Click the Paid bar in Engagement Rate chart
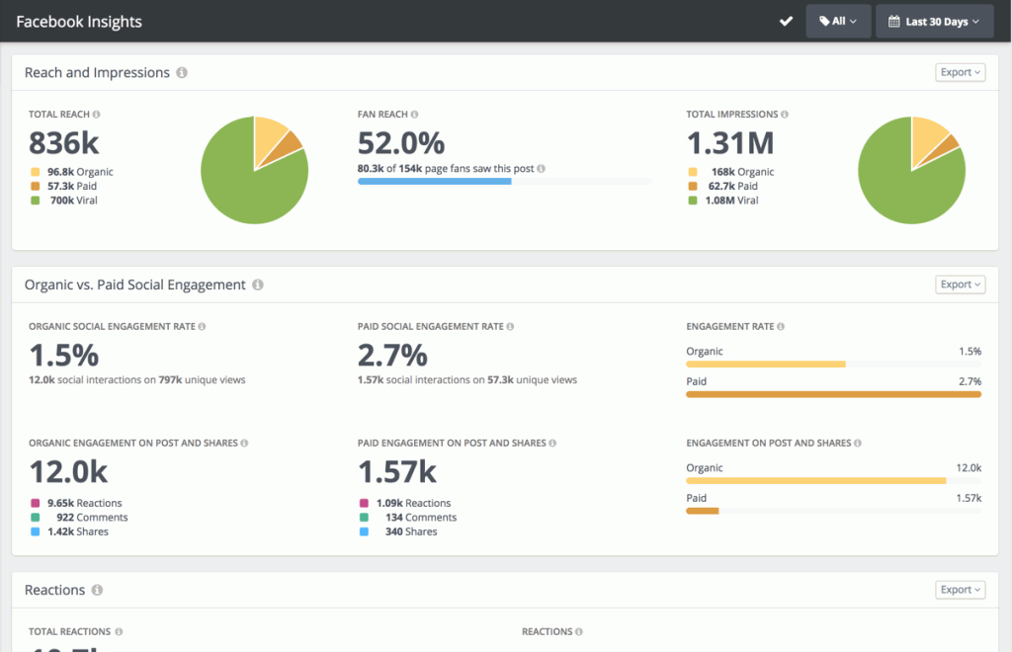This screenshot has height=652, width=1012. (x=833, y=394)
